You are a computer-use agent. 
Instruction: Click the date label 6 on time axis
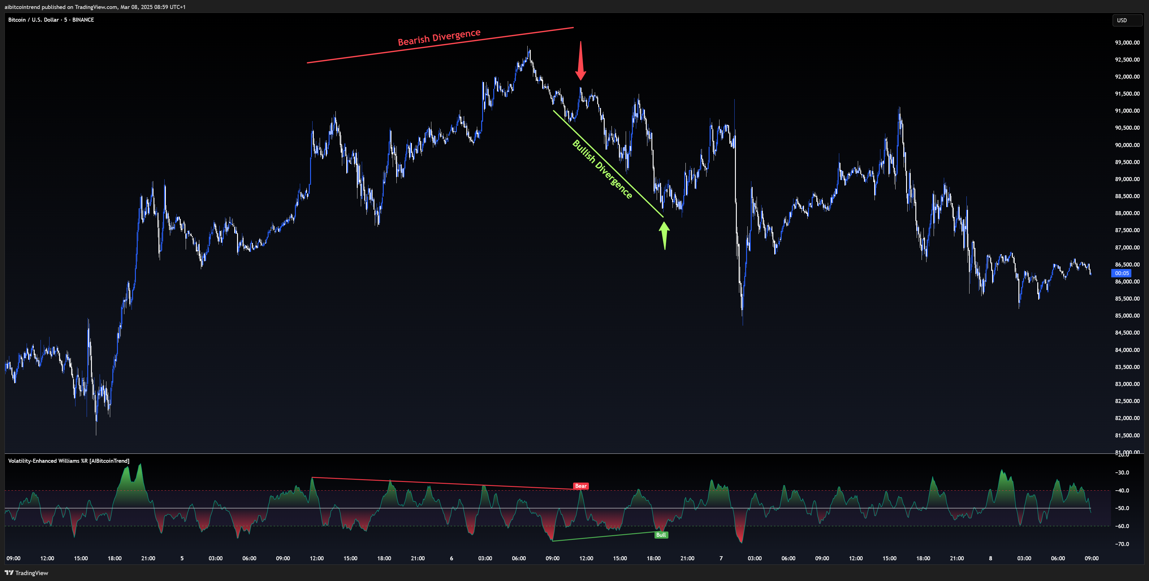coord(451,558)
